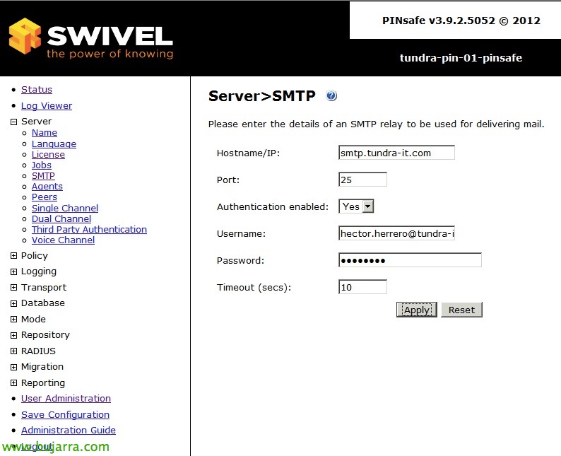Expand the Database section
Viewport: 561px width, 456px height.
click(x=13, y=303)
